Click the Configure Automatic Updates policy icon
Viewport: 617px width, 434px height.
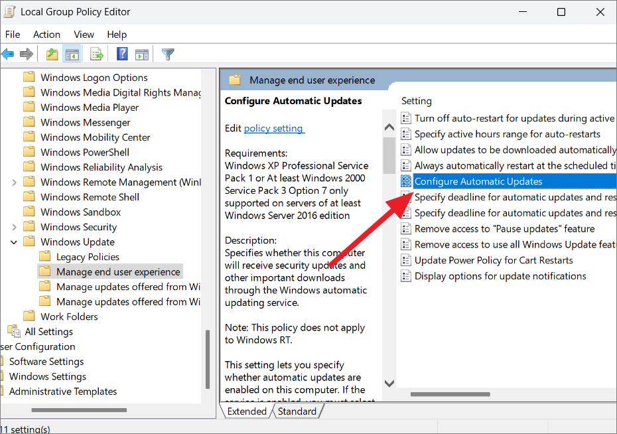(x=405, y=181)
